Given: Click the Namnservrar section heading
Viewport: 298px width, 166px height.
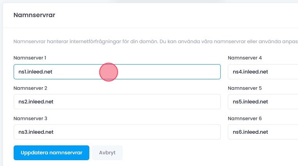Looking at the screenshot, I should tap(34, 15).
